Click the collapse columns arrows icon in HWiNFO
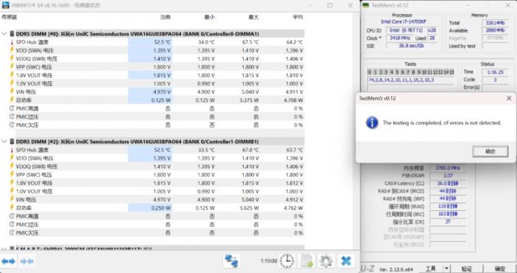517x273 pixels. [x=27, y=261]
